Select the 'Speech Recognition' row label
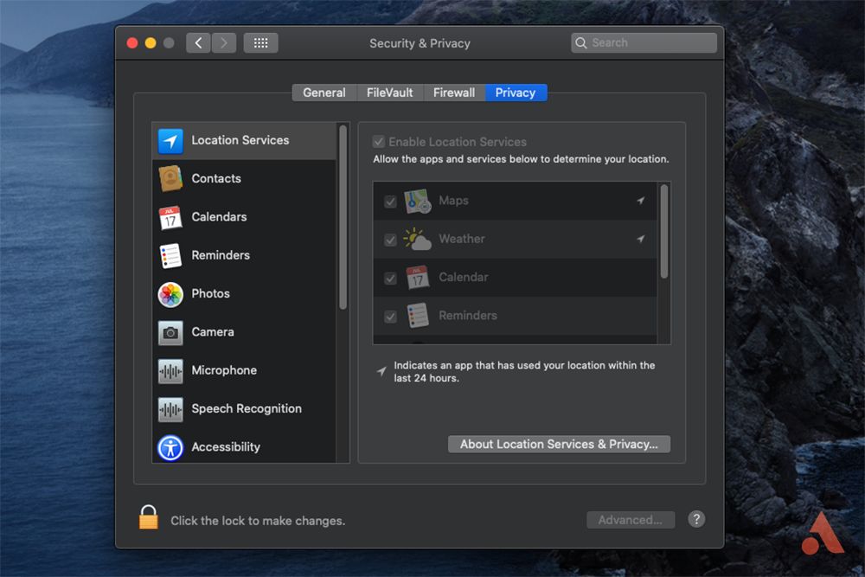865x577 pixels. click(247, 409)
